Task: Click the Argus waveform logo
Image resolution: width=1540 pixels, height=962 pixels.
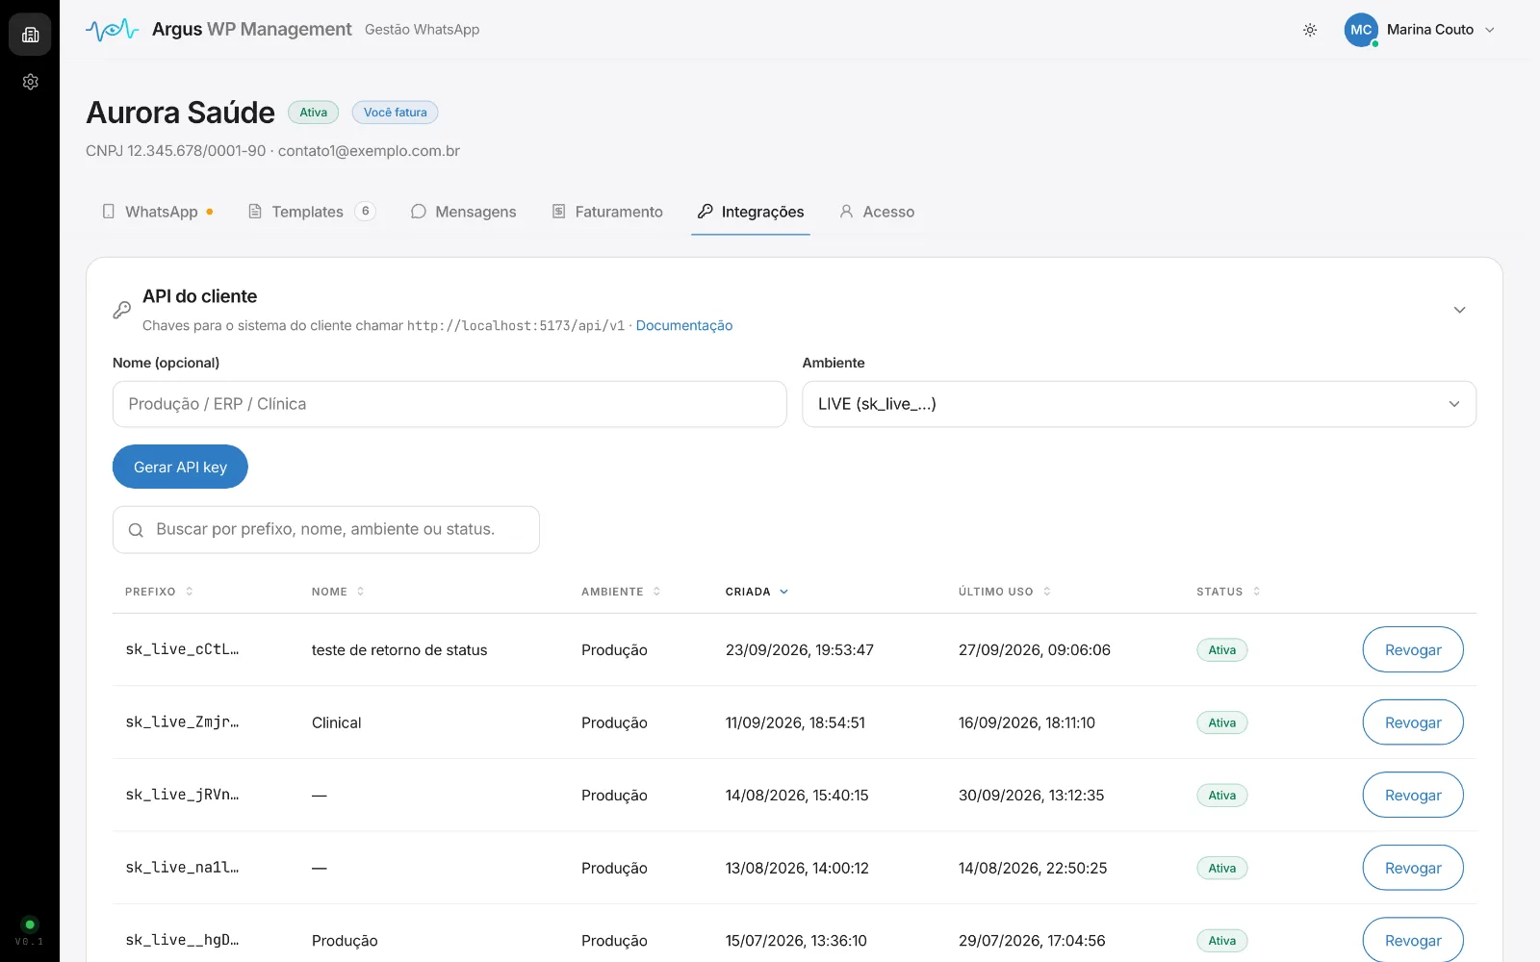Action: tap(112, 30)
